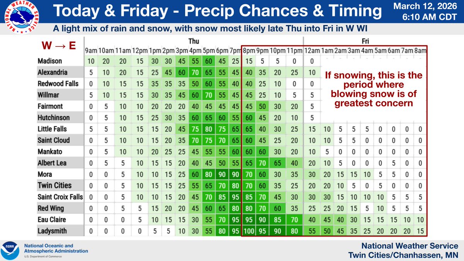Select the Twin Cities row label
This screenshot has height=261, width=464.
[x=55, y=186]
